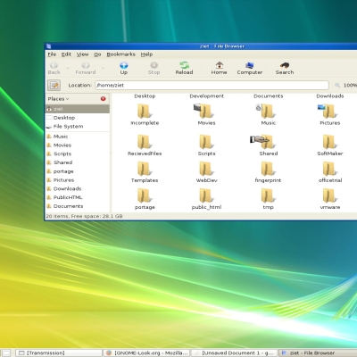Click the zoom out magnifier icon

pos(337,86)
